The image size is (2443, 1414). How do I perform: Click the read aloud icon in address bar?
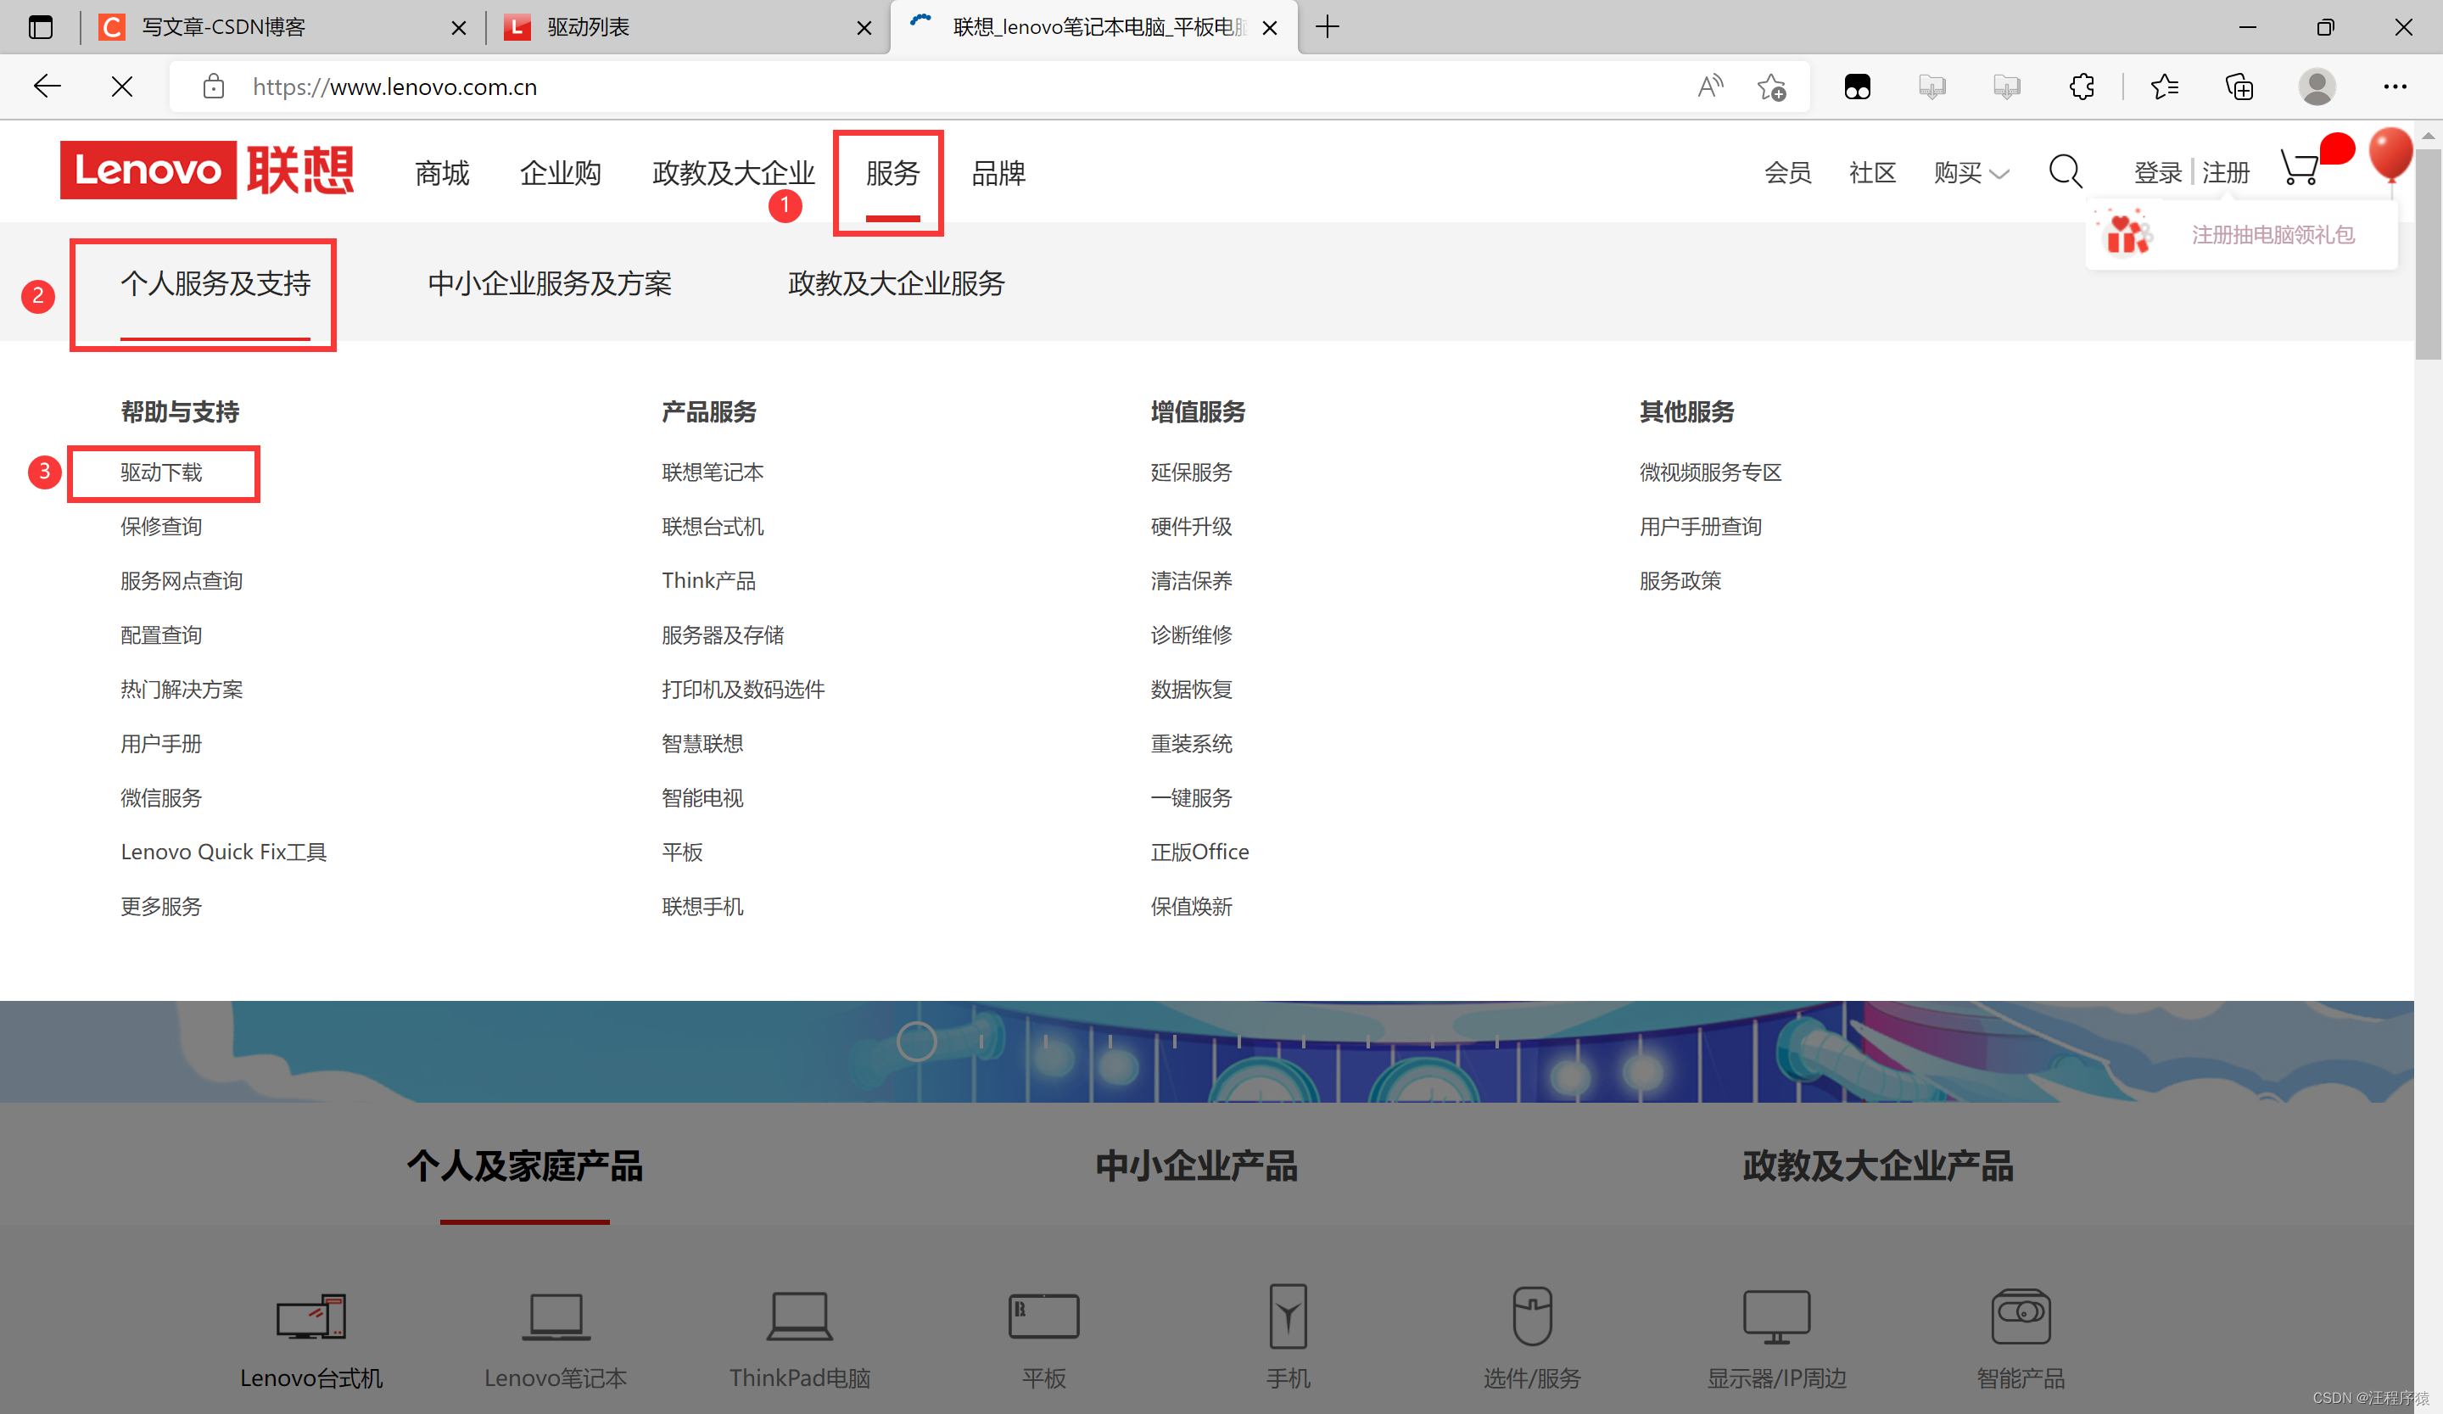[1710, 87]
